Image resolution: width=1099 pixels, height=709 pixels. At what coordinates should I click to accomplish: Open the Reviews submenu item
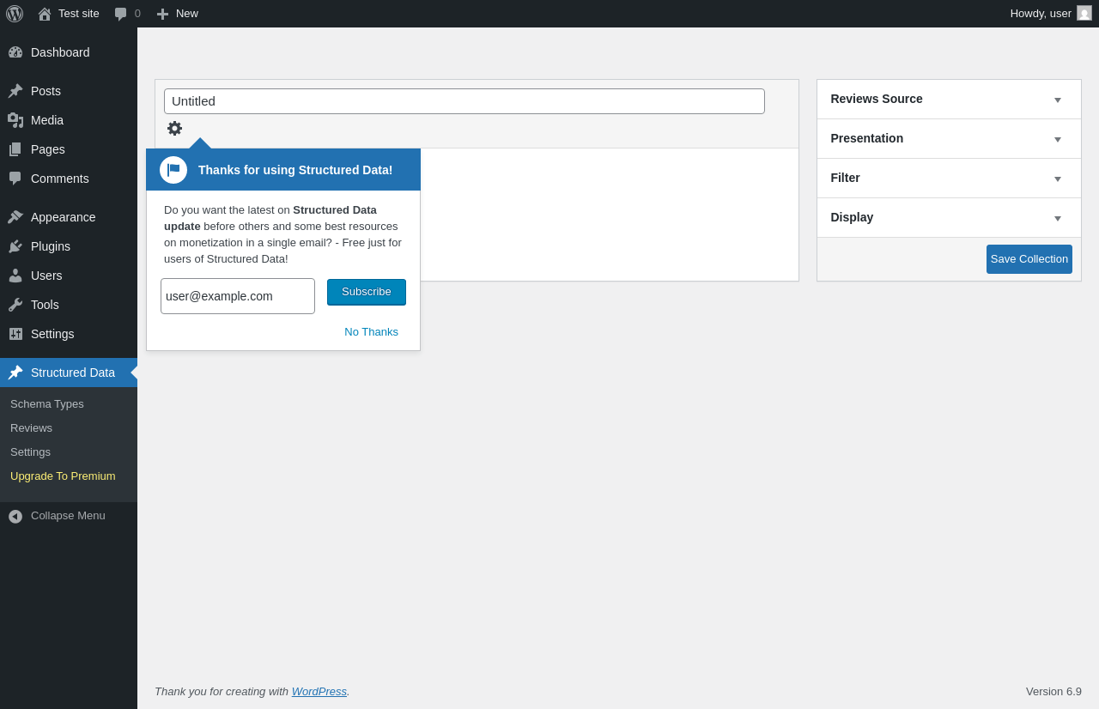click(x=31, y=428)
